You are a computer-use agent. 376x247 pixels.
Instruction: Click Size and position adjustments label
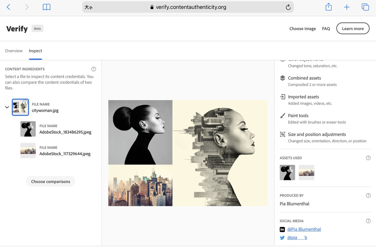pos(317,135)
